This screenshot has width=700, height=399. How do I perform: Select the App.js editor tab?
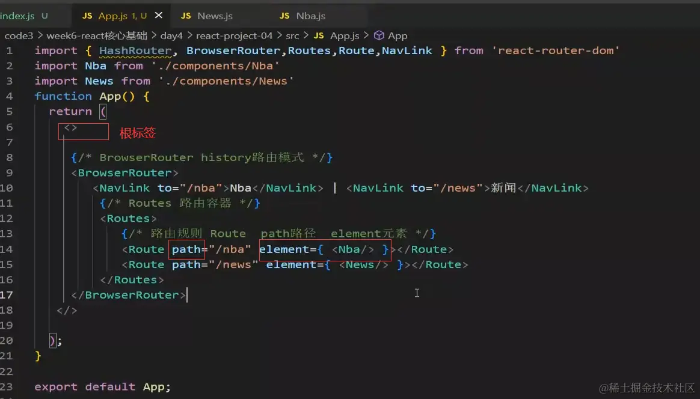(122, 16)
